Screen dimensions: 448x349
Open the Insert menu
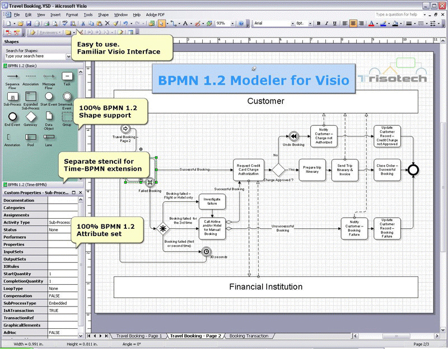coord(55,15)
